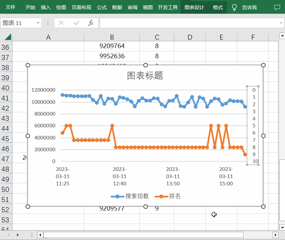Expand the name box dropdown arrow
This screenshot has width=285, height=240.
(x=38, y=23)
